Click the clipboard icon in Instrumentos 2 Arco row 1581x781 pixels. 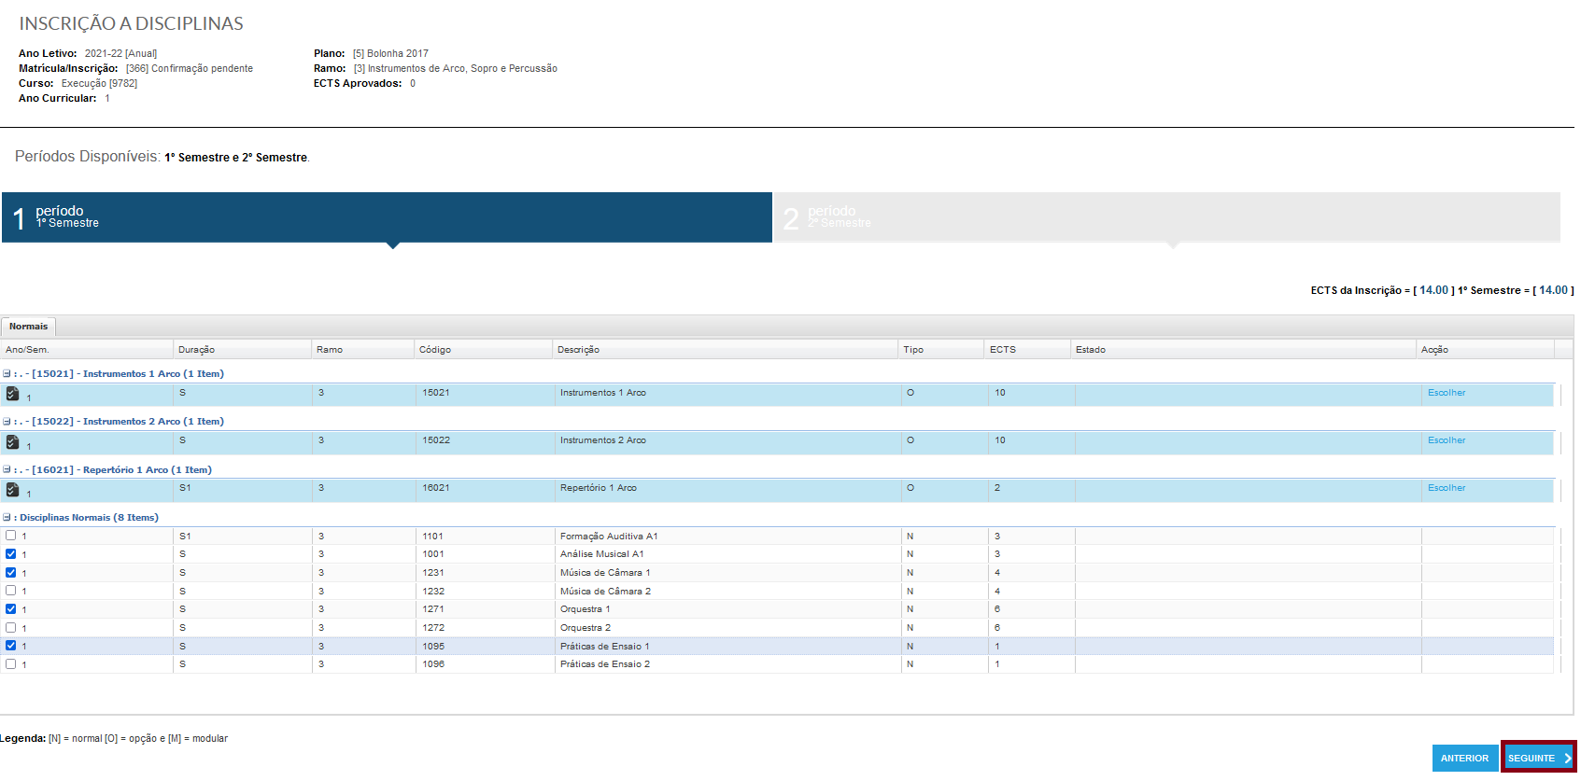tap(12, 441)
